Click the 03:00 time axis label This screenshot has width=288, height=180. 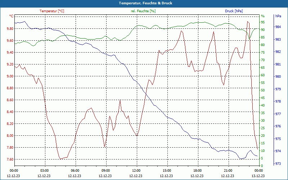(44, 170)
